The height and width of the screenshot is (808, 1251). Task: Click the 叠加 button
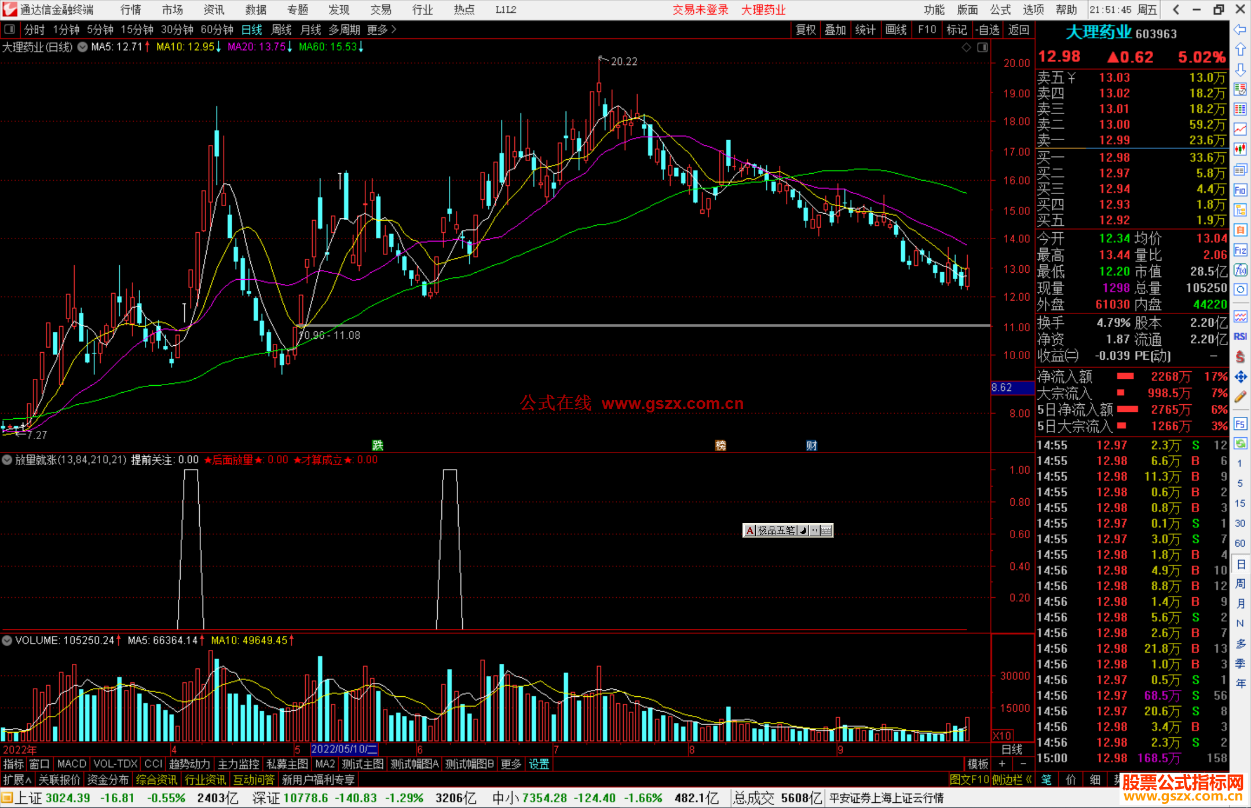pos(835,30)
